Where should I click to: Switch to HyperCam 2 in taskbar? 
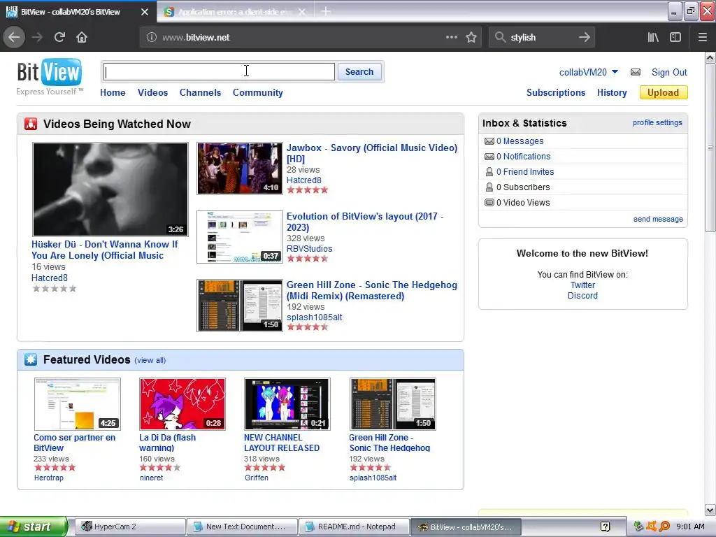(x=130, y=527)
